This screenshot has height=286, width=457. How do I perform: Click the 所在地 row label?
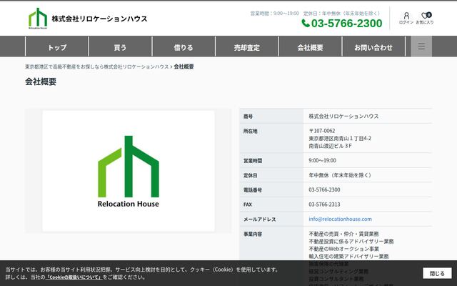click(251, 131)
